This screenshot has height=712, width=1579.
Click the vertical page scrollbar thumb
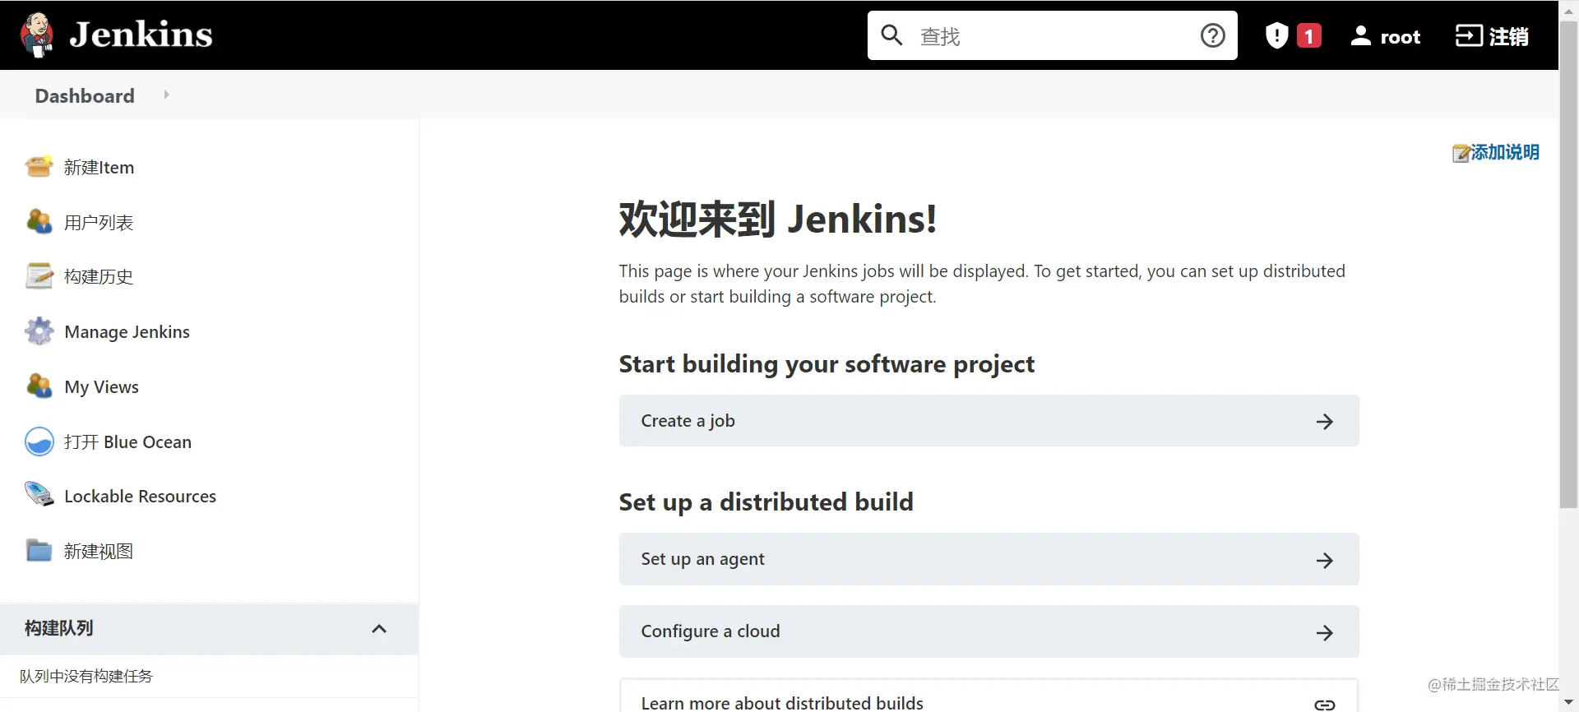pos(1568,265)
